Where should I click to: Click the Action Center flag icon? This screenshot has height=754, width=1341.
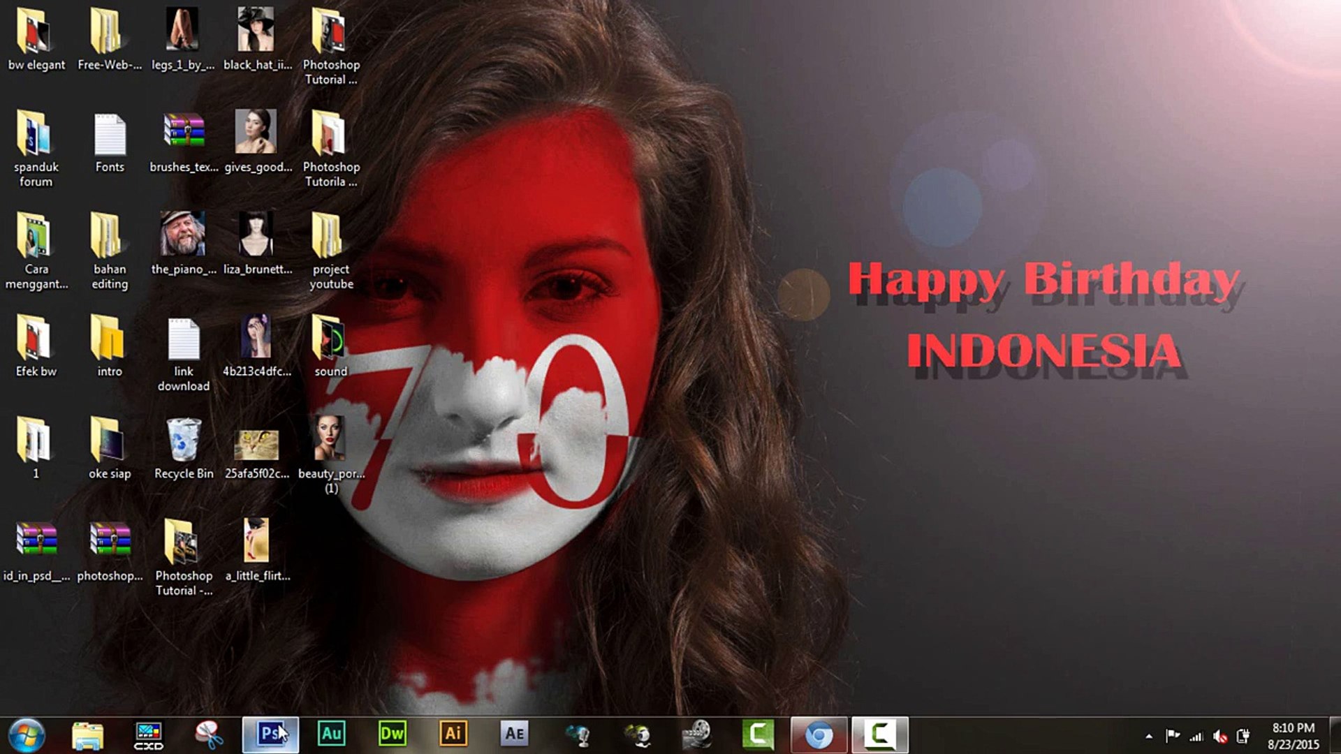1173,736
